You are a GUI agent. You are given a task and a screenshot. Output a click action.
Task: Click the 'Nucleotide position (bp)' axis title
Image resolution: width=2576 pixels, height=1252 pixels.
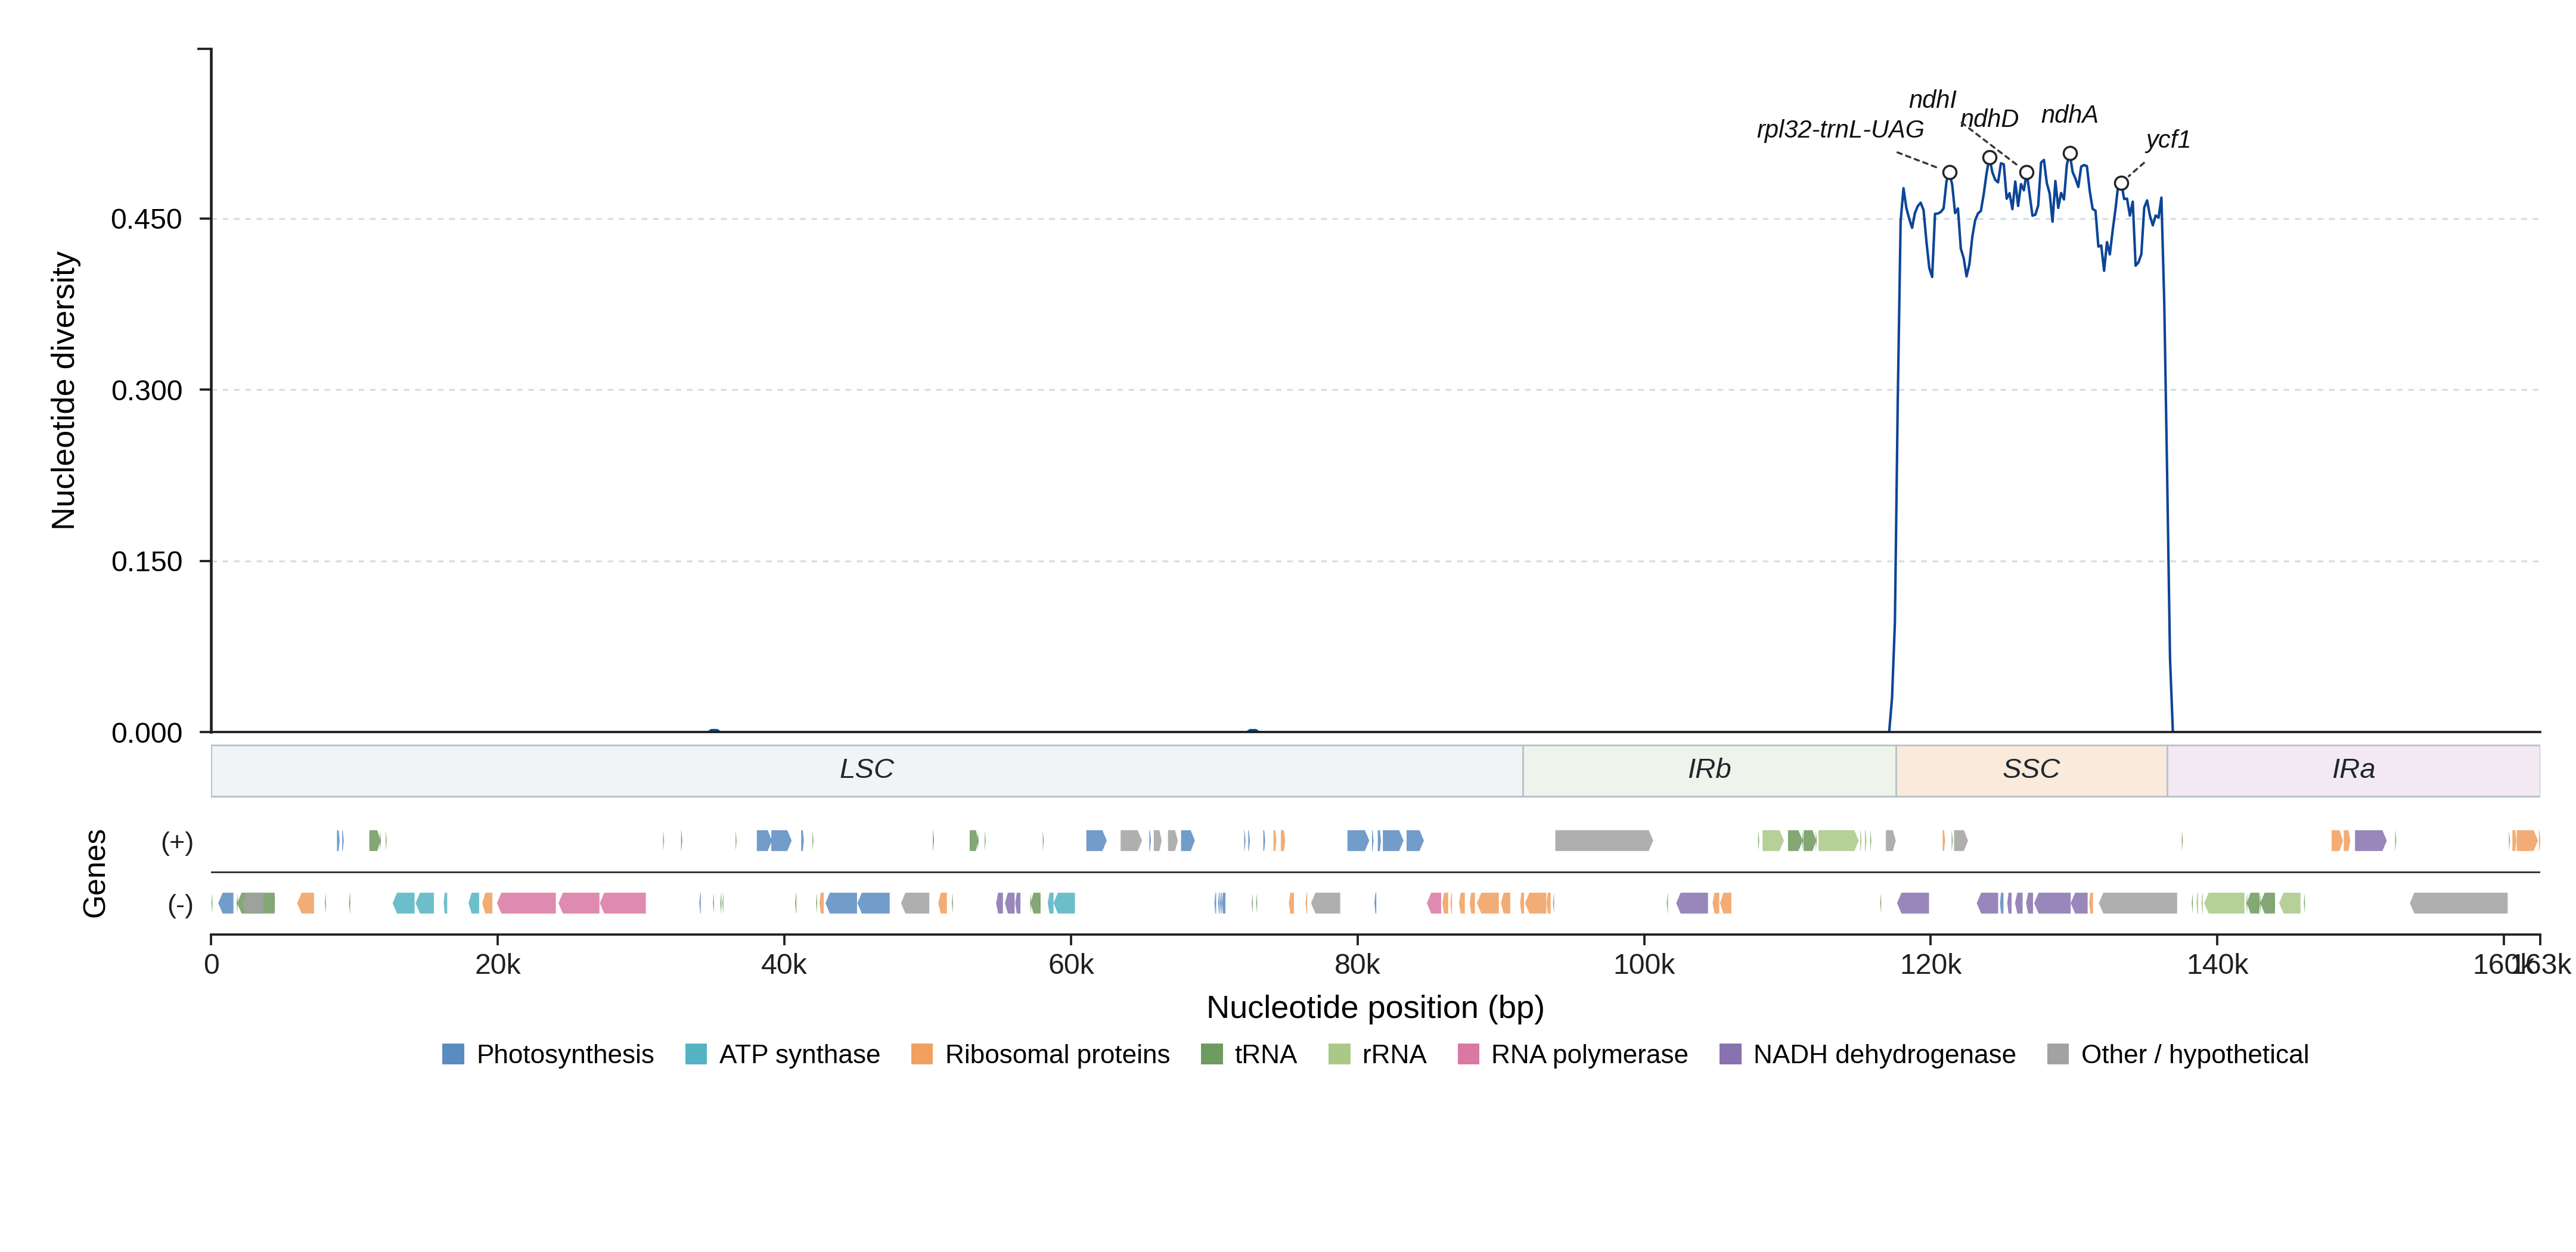coord(1375,1008)
